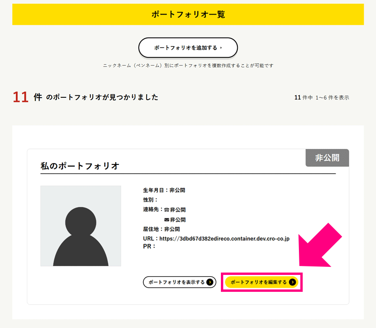Click the ニックネーム helper text below add button
This screenshot has height=328, width=376.
(188, 65)
